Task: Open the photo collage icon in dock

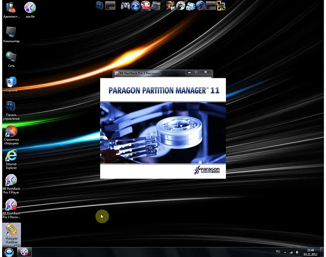Action: tap(171, 6)
